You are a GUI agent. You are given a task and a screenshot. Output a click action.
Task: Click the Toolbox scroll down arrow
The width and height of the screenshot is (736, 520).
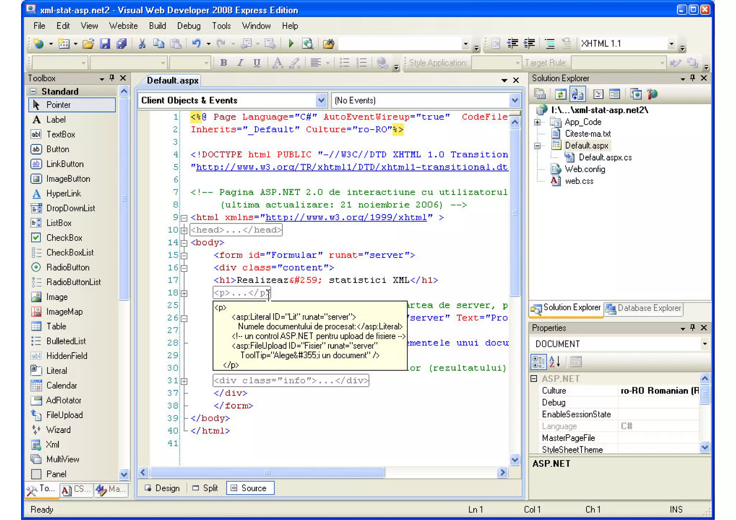[124, 474]
